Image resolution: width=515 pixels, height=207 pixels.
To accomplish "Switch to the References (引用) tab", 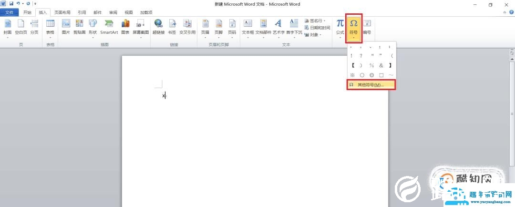I will click(x=82, y=12).
